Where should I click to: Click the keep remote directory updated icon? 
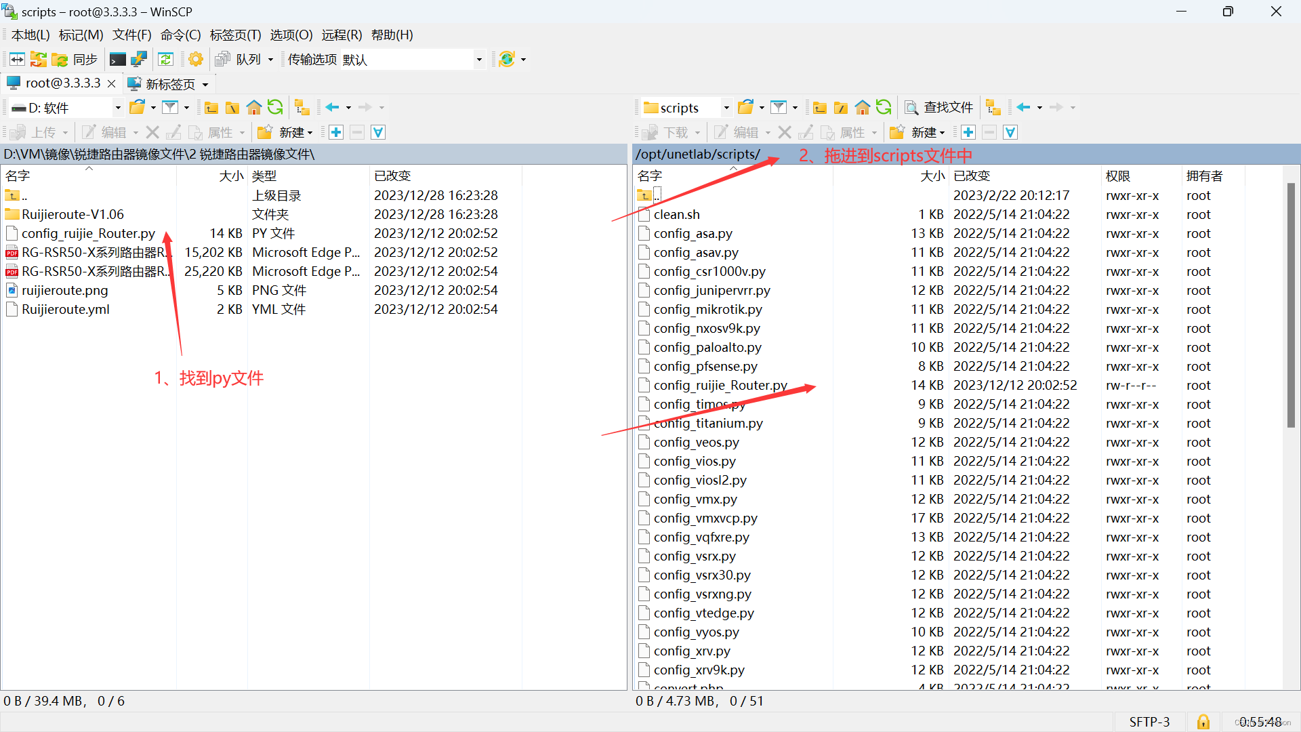(166, 60)
